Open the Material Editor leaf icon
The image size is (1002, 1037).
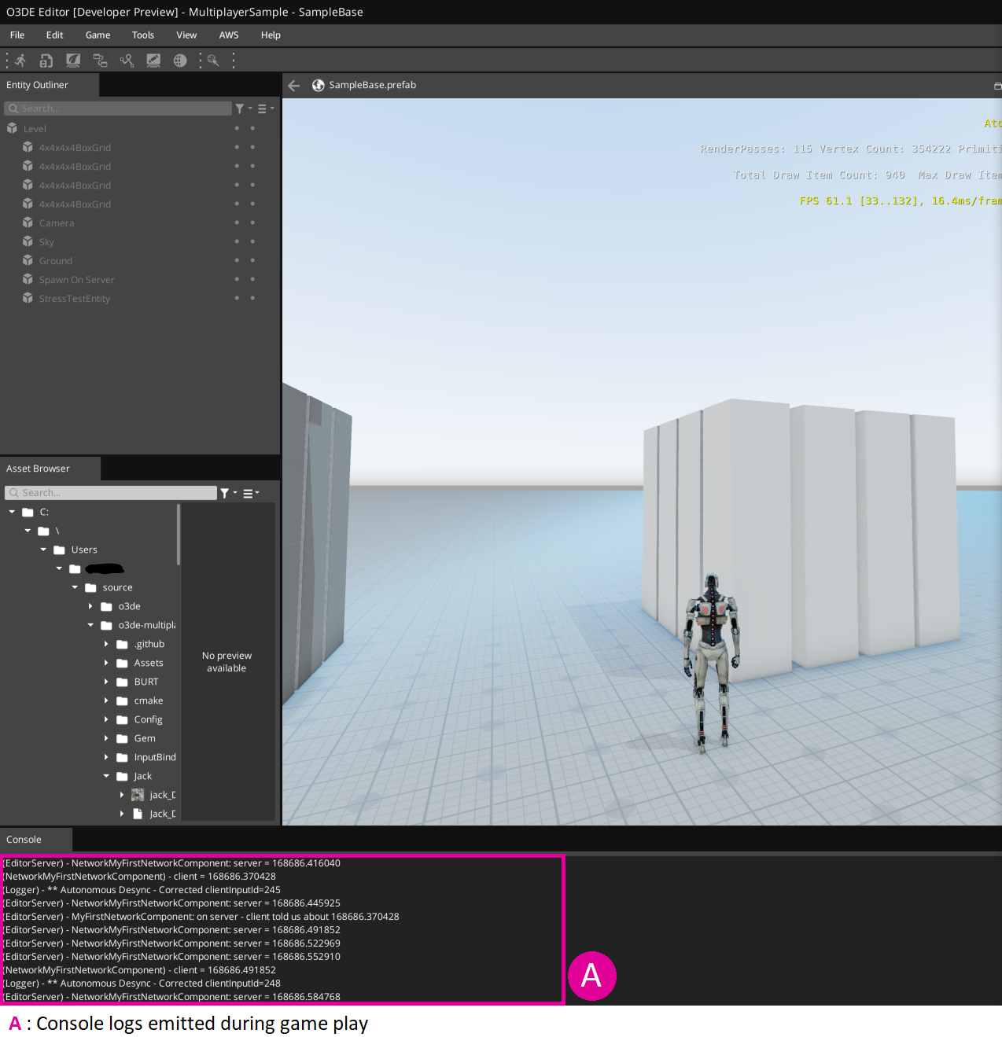tap(72, 60)
